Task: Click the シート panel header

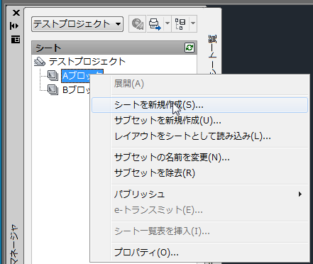Action: coord(114,48)
